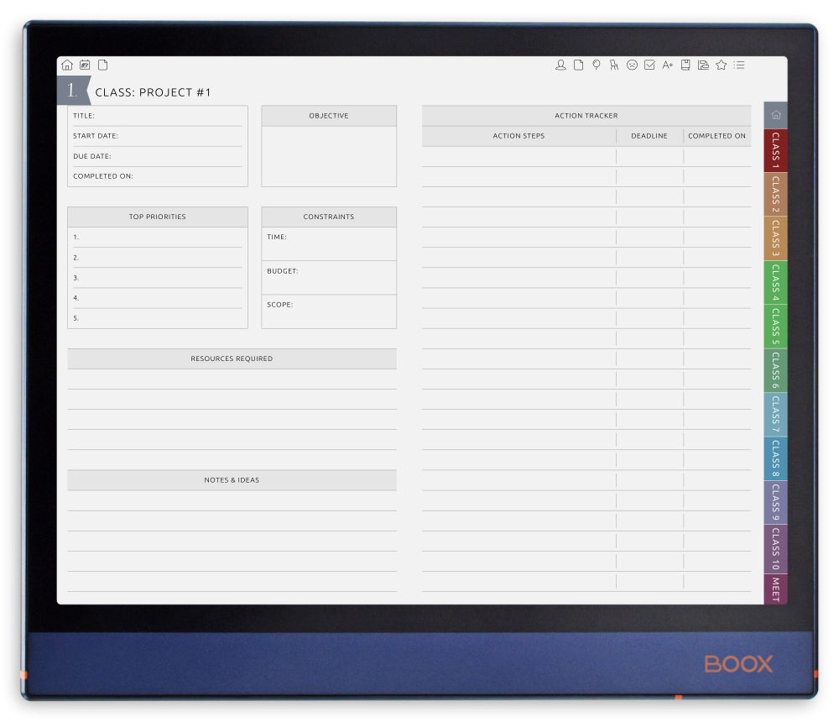Click the home tab above Class 1
The height and width of the screenshot is (722, 839).
click(774, 115)
